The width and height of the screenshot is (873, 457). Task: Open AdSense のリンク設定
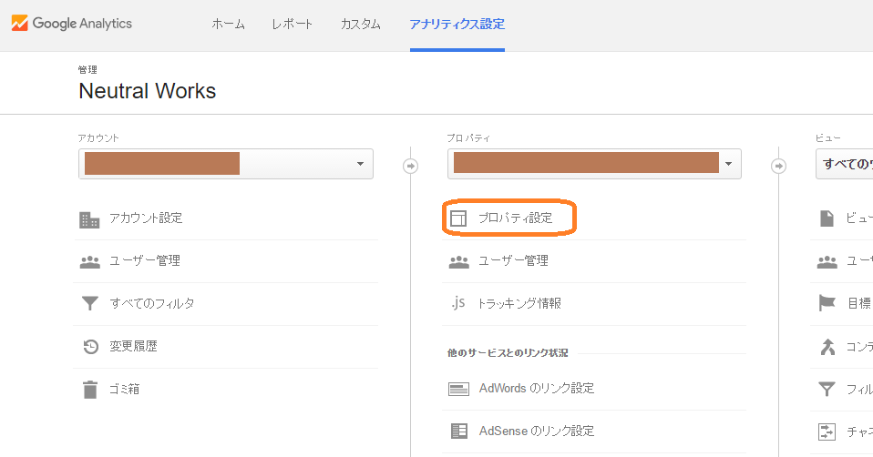537,431
